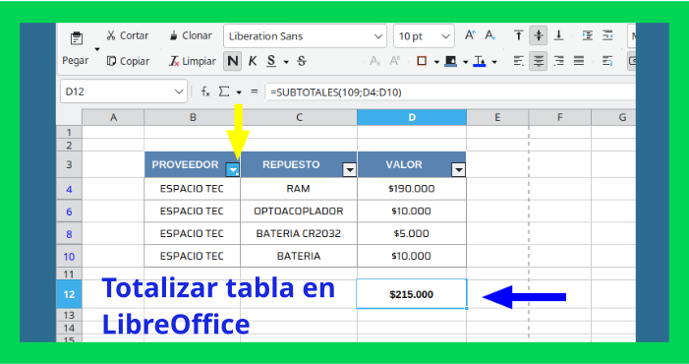This screenshot has width=689, height=364.
Task: Click the $215.000 total cell
Action: [x=412, y=294]
